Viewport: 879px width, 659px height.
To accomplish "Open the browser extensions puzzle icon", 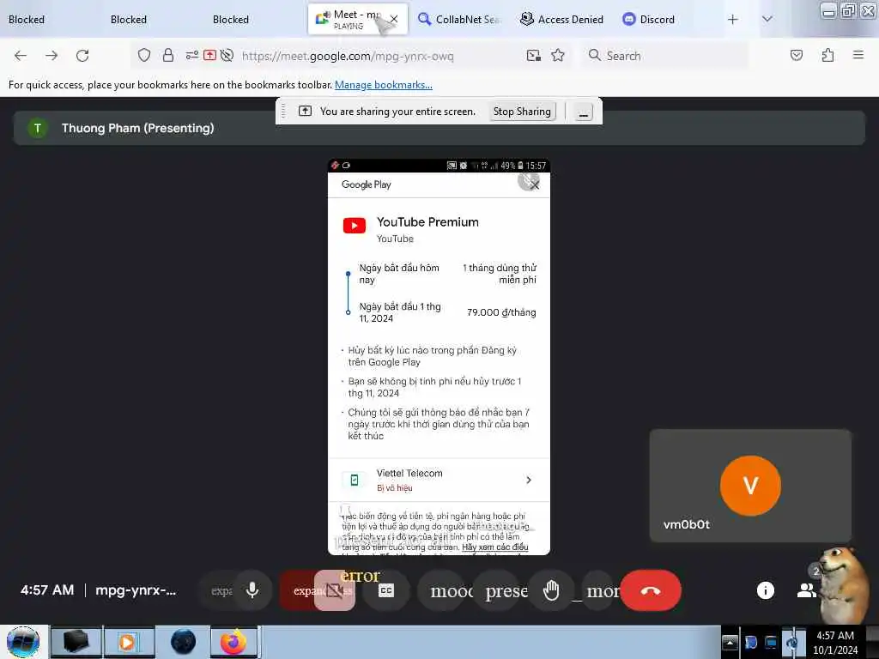I will pyautogui.click(x=827, y=55).
